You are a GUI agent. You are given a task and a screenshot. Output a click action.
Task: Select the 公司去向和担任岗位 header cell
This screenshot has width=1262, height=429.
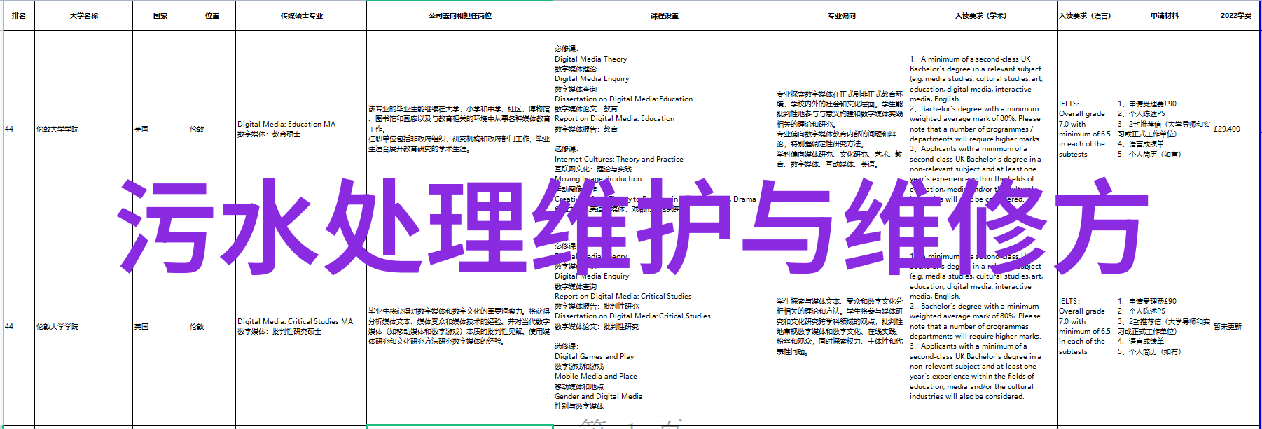[x=459, y=15]
